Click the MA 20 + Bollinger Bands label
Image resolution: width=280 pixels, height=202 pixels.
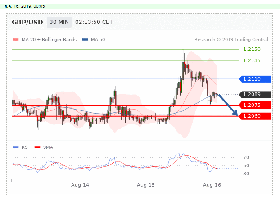click(x=49, y=40)
